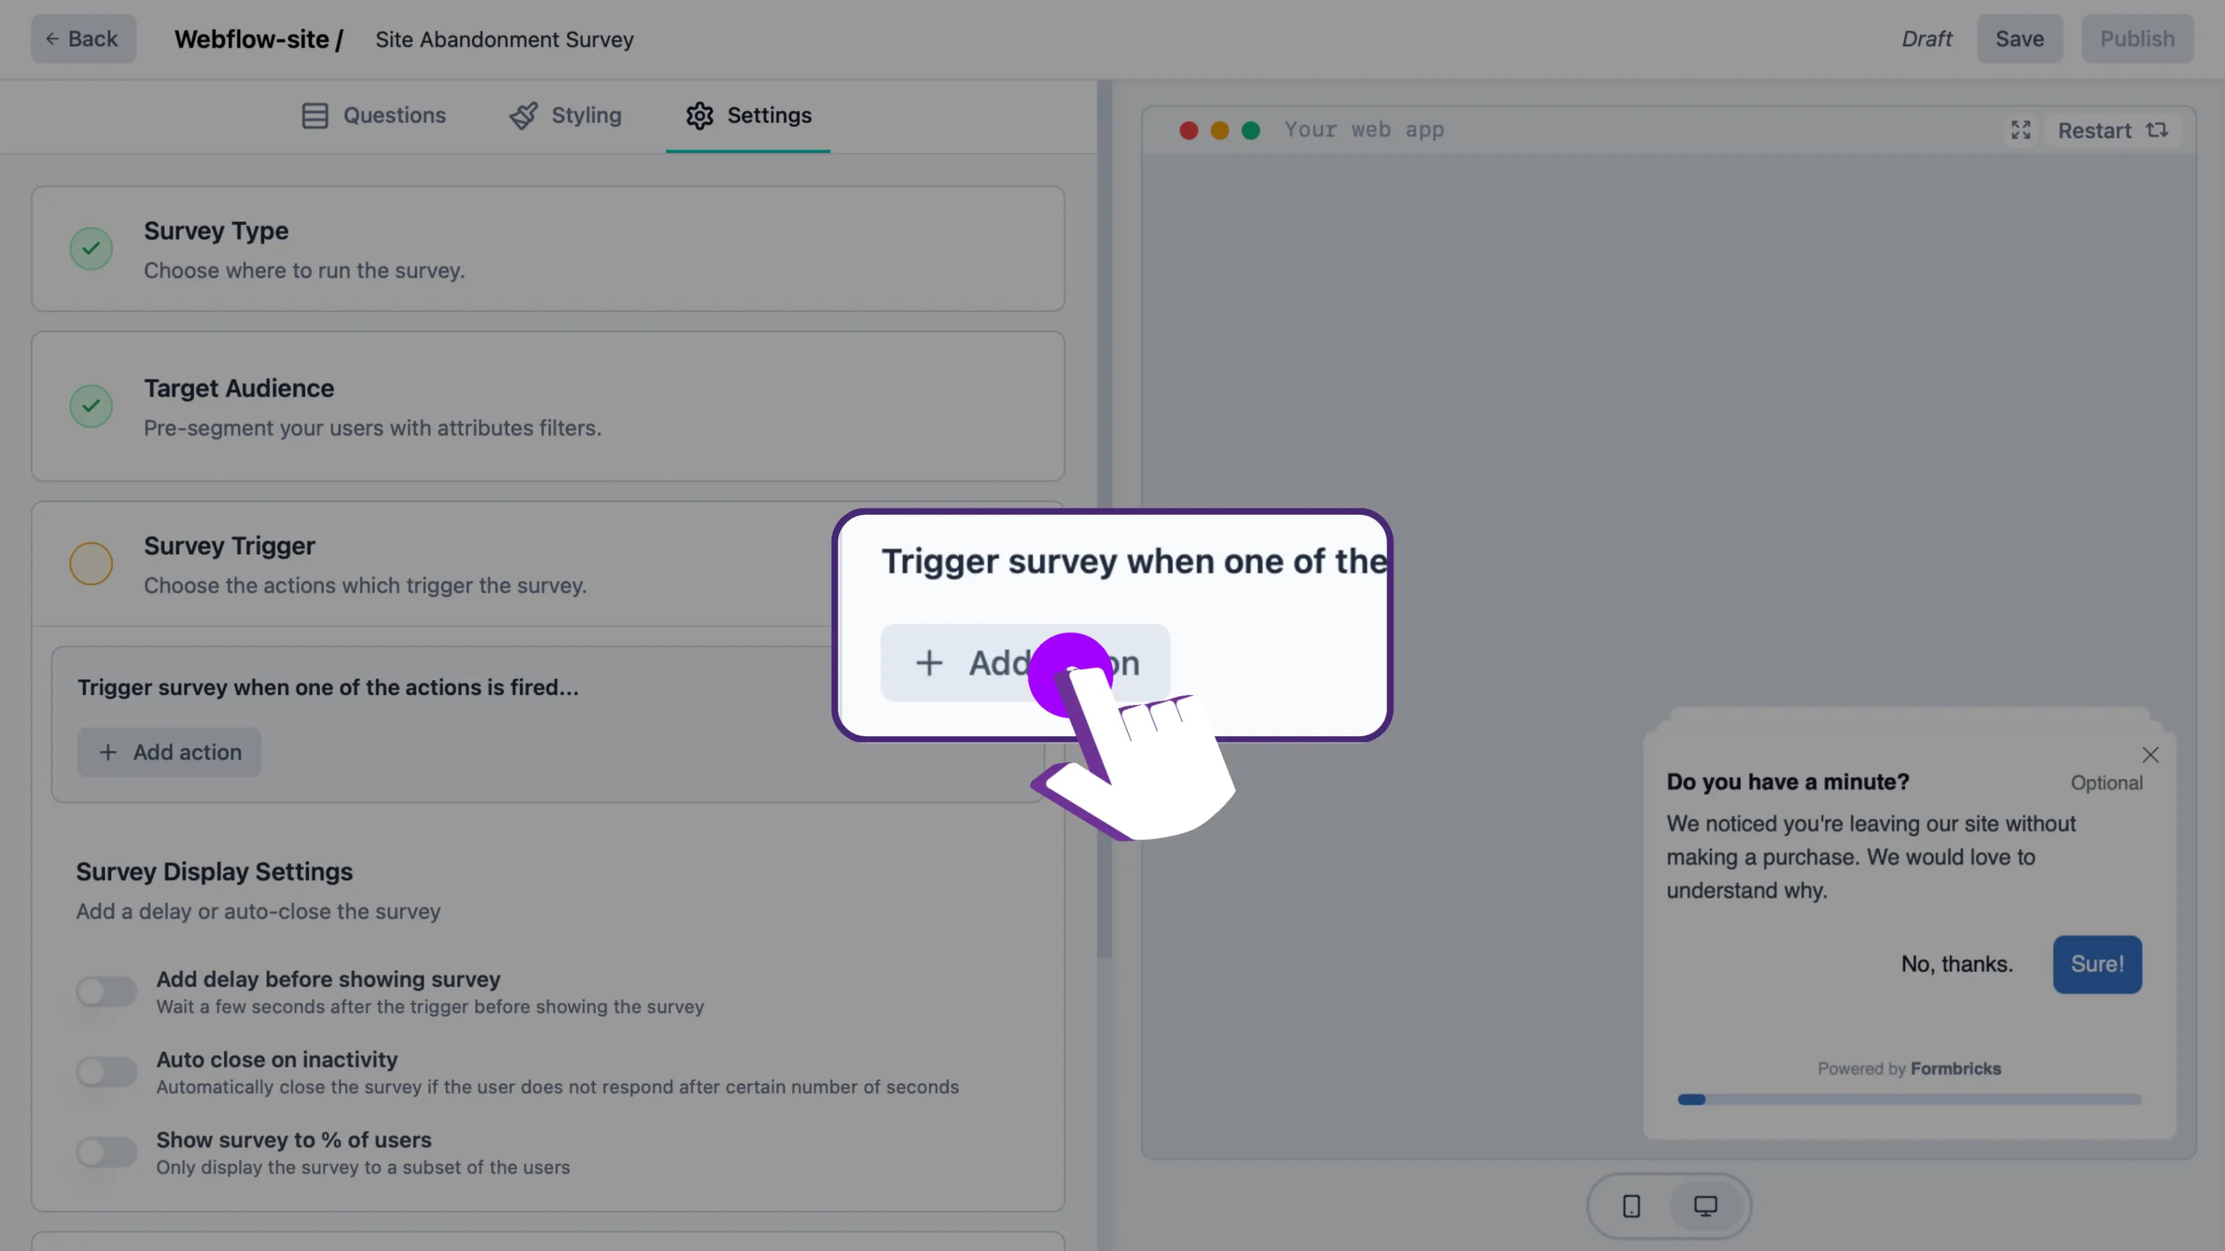Click the mobile device preview icon
Viewport: 2225px width, 1251px height.
pyautogui.click(x=1631, y=1205)
